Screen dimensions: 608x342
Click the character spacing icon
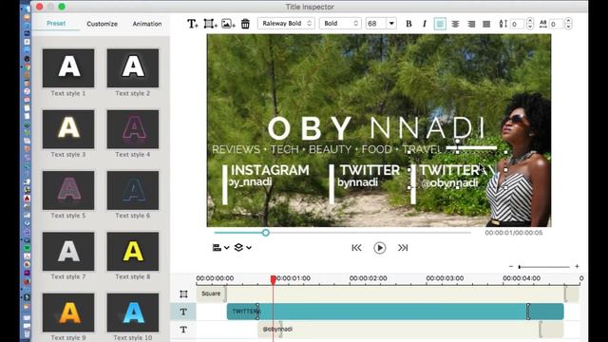point(543,24)
